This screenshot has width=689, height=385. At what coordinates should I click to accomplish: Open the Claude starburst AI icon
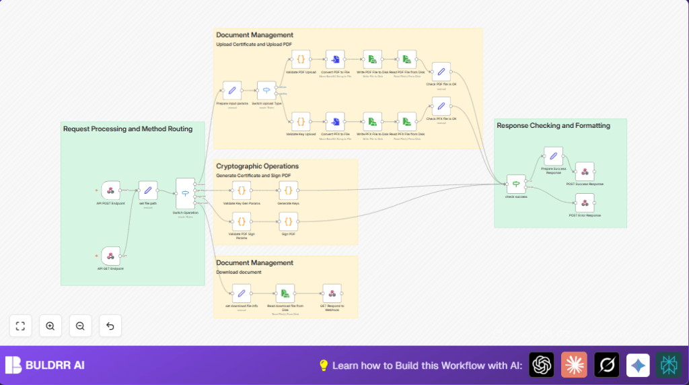point(574,365)
